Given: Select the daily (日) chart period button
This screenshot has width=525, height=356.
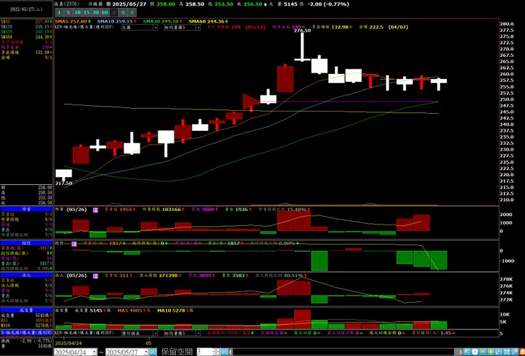Looking at the screenshot, I should (114, 12).
